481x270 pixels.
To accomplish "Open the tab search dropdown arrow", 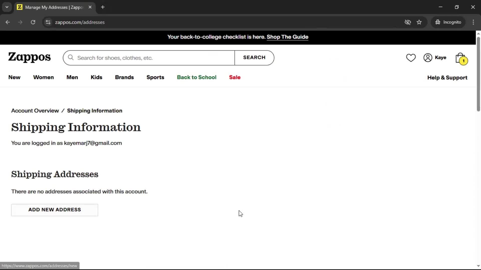I will click(x=7, y=7).
